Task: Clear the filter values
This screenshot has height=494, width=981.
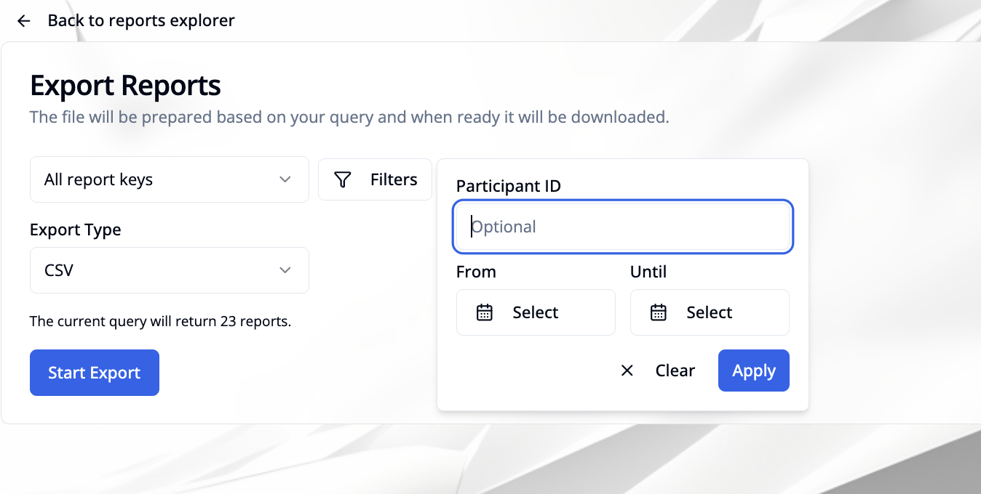Action: pyautogui.click(x=675, y=370)
